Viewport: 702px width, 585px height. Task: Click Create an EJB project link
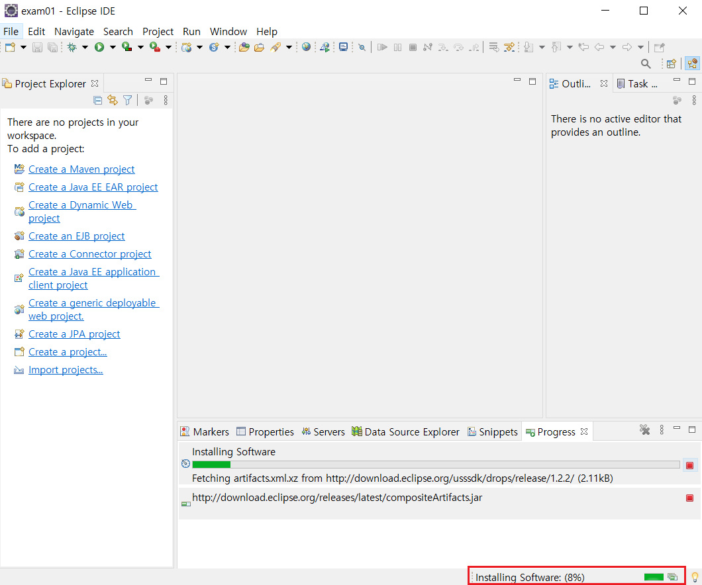[x=77, y=236]
